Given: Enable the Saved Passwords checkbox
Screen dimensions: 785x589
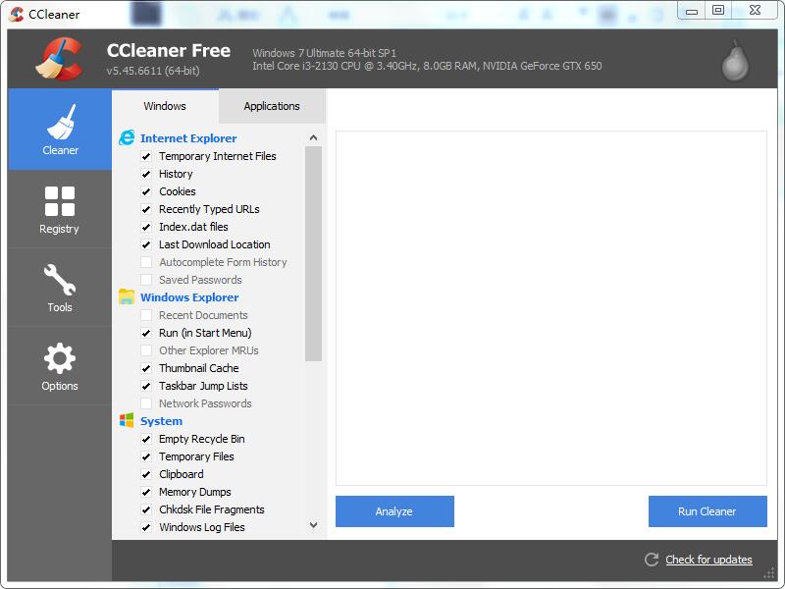Looking at the screenshot, I should [145, 280].
